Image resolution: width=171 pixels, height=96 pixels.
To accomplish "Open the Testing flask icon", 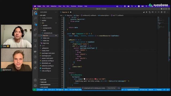I will 35,46.
